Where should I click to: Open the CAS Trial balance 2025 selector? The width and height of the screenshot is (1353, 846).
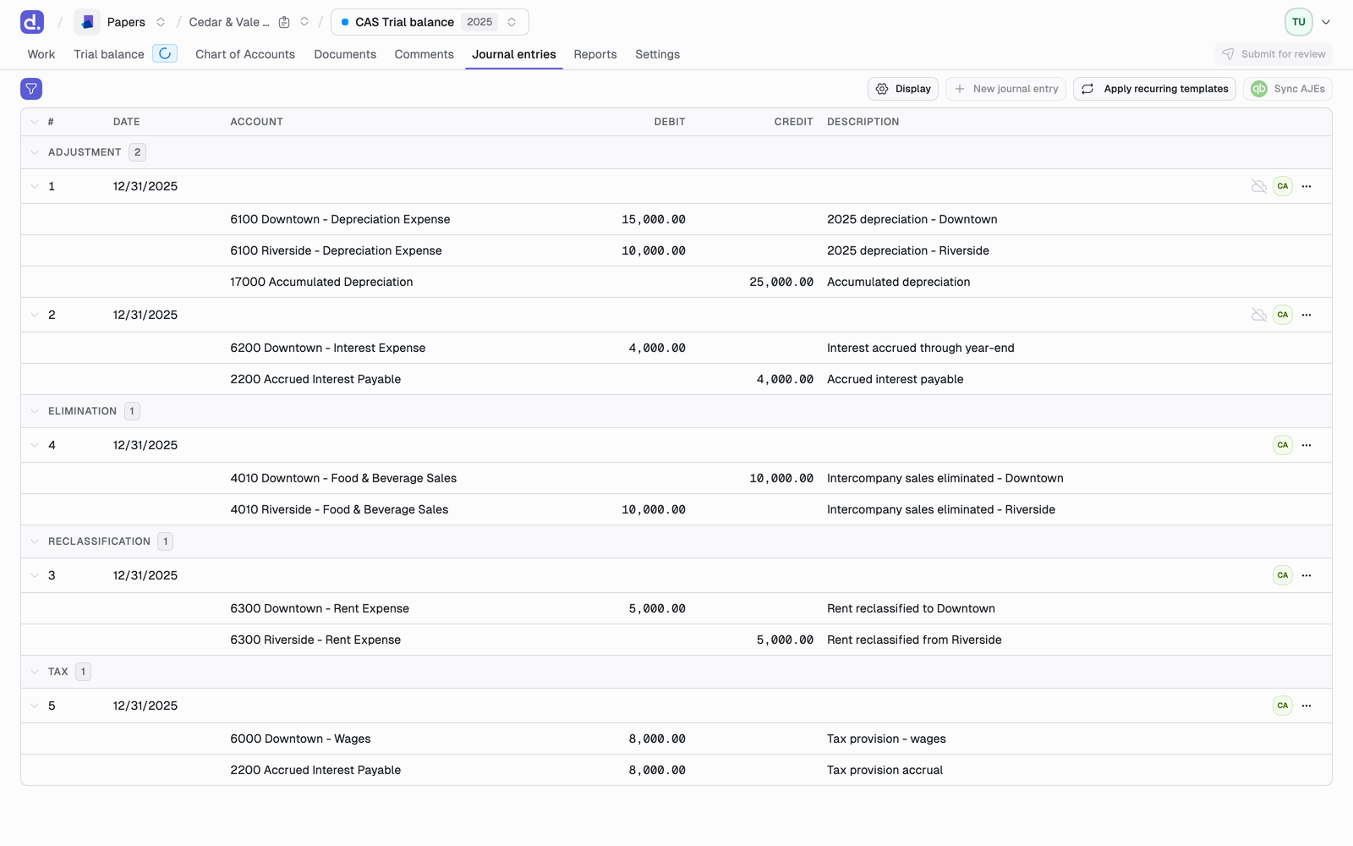tap(430, 22)
